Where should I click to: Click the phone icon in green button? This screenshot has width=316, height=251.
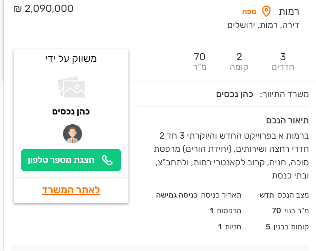coord(107,160)
